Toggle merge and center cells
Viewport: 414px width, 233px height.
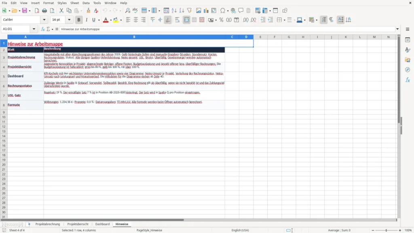pyautogui.click(x=187, y=20)
